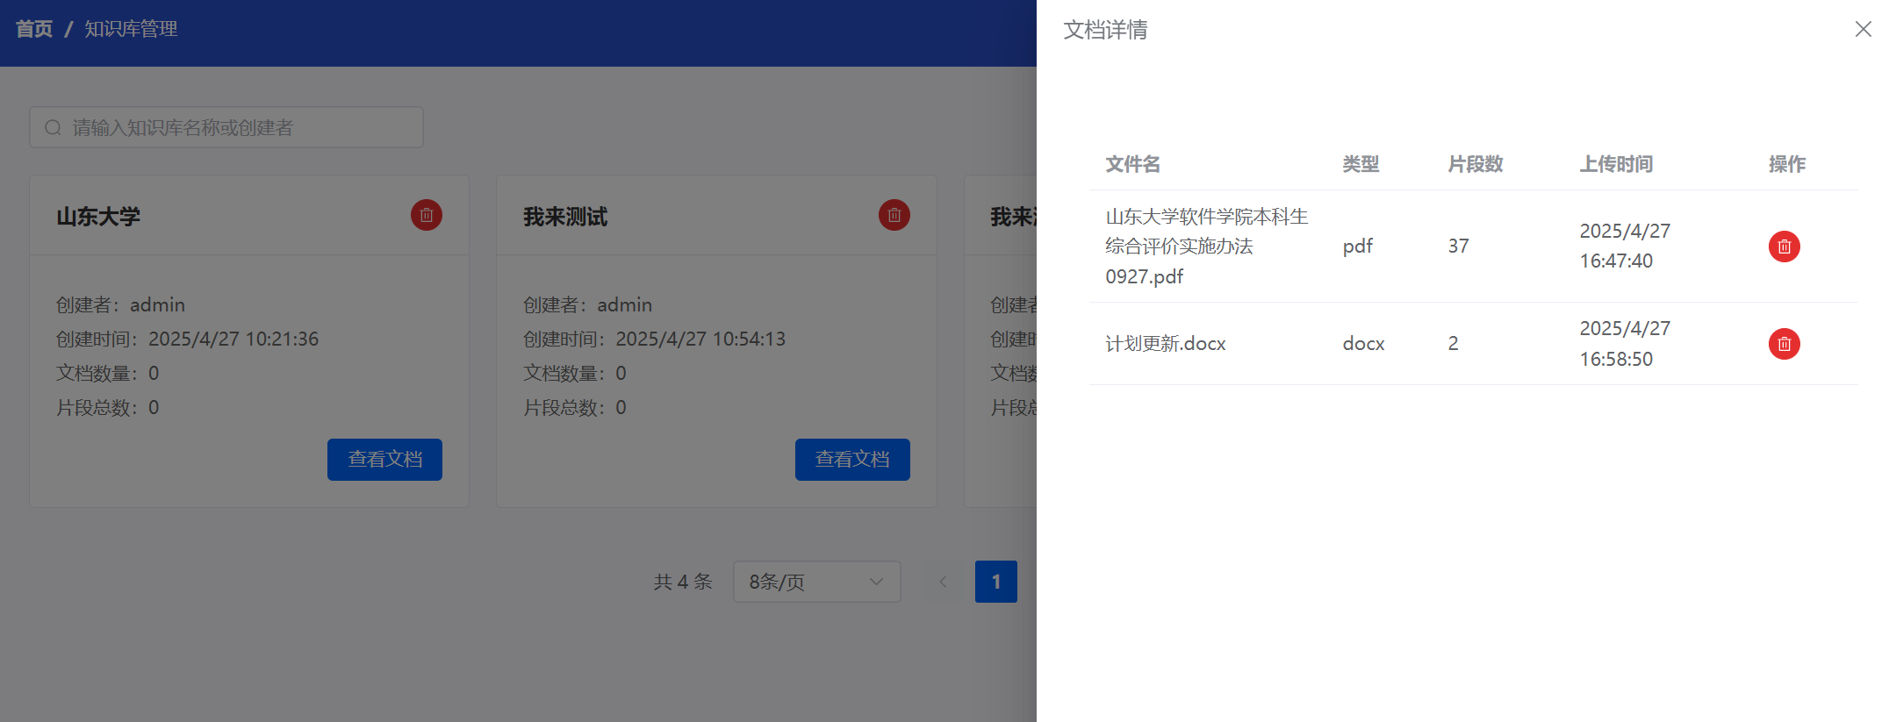Click 创建时间 2025/4/27 10:21:36 text

188,340
